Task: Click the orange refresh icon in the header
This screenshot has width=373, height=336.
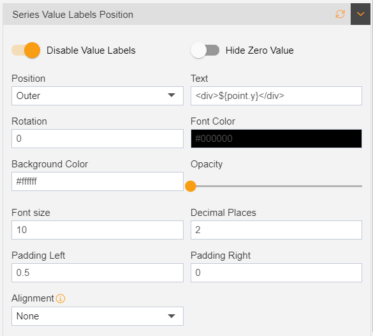Action: (340, 14)
